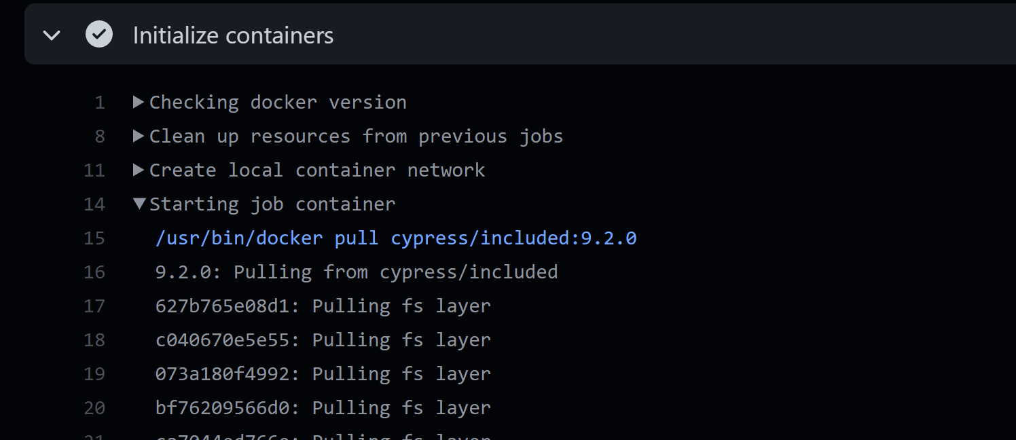Click line number 11 link
1016x440 pixels.
pos(94,170)
